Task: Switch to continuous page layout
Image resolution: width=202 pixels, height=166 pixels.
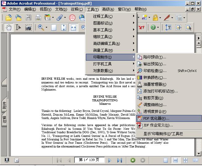Action: pos(175,160)
